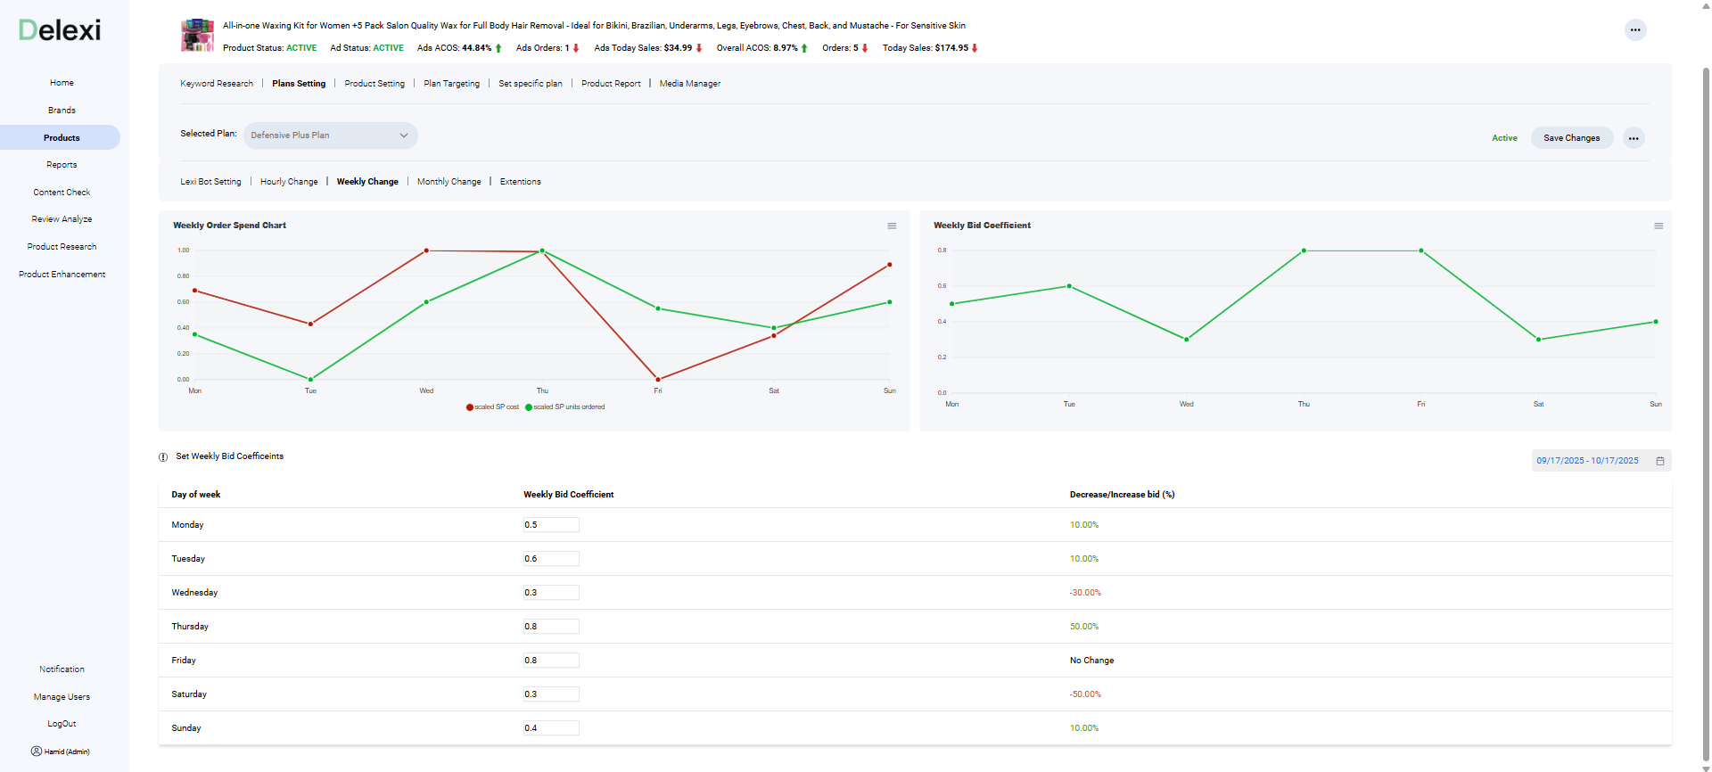Image resolution: width=1712 pixels, height=772 pixels.
Task: Open the Product Report tab
Action: click(611, 84)
